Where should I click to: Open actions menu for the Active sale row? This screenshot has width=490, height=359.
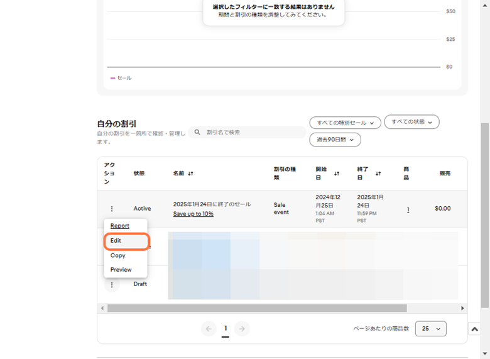(x=112, y=209)
